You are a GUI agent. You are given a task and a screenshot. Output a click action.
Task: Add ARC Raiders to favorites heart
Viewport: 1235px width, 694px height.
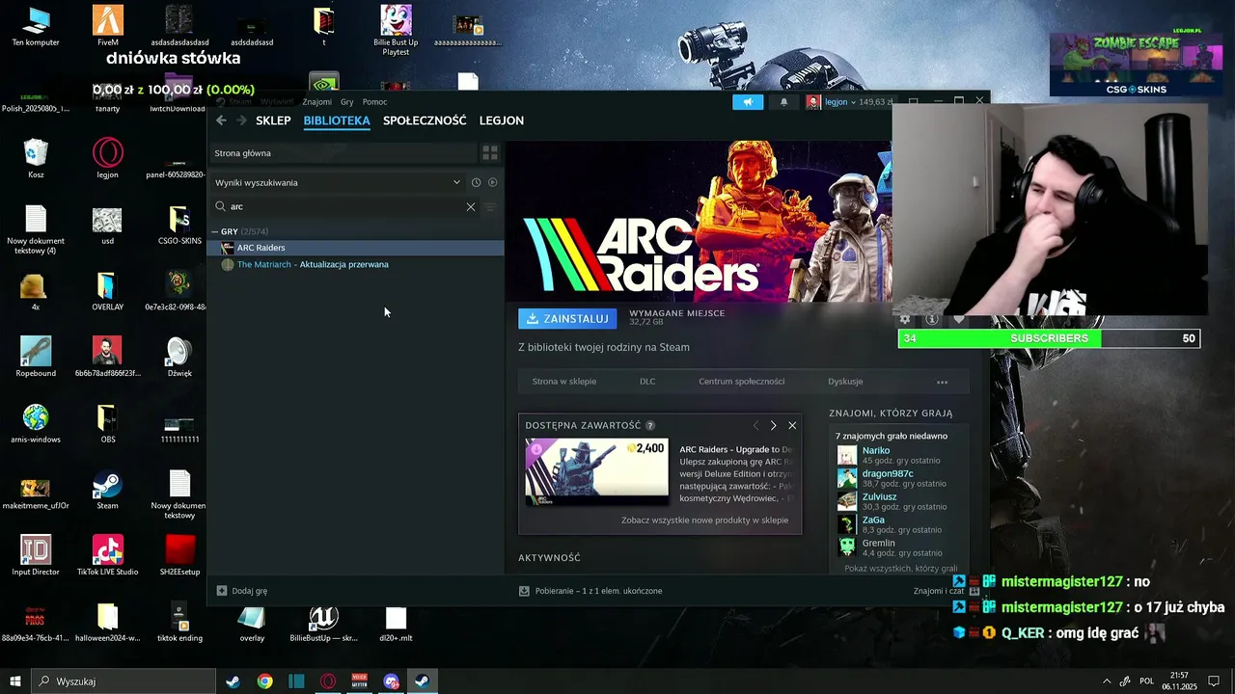pos(959,319)
